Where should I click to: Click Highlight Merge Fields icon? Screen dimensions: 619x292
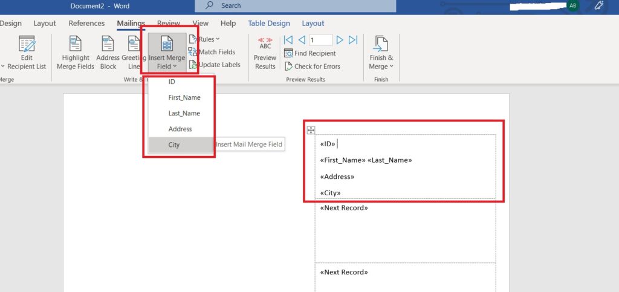(x=76, y=45)
